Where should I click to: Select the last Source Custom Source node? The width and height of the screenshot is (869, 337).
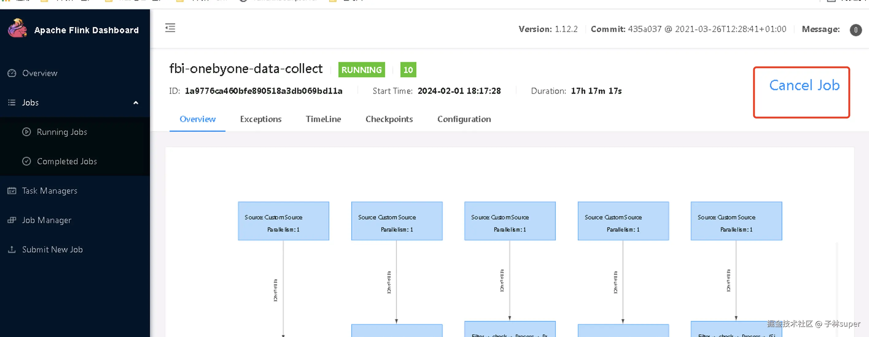(x=736, y=221)
